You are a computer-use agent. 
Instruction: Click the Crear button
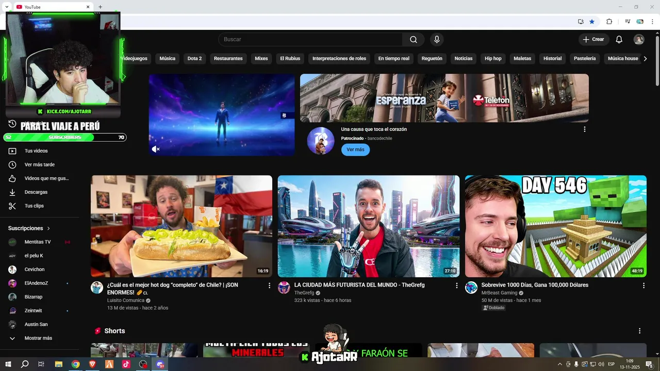point(593,40)
